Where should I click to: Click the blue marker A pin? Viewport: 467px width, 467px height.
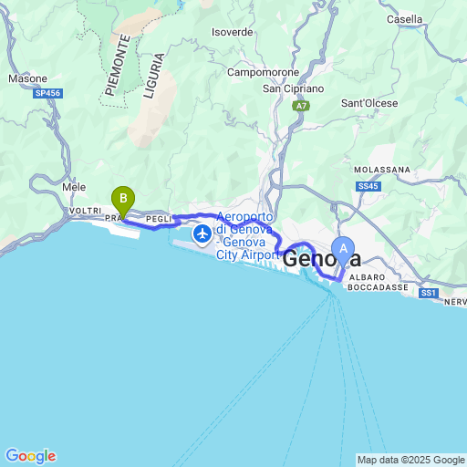coord(343,252)
